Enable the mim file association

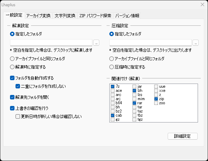pos(135,99)
